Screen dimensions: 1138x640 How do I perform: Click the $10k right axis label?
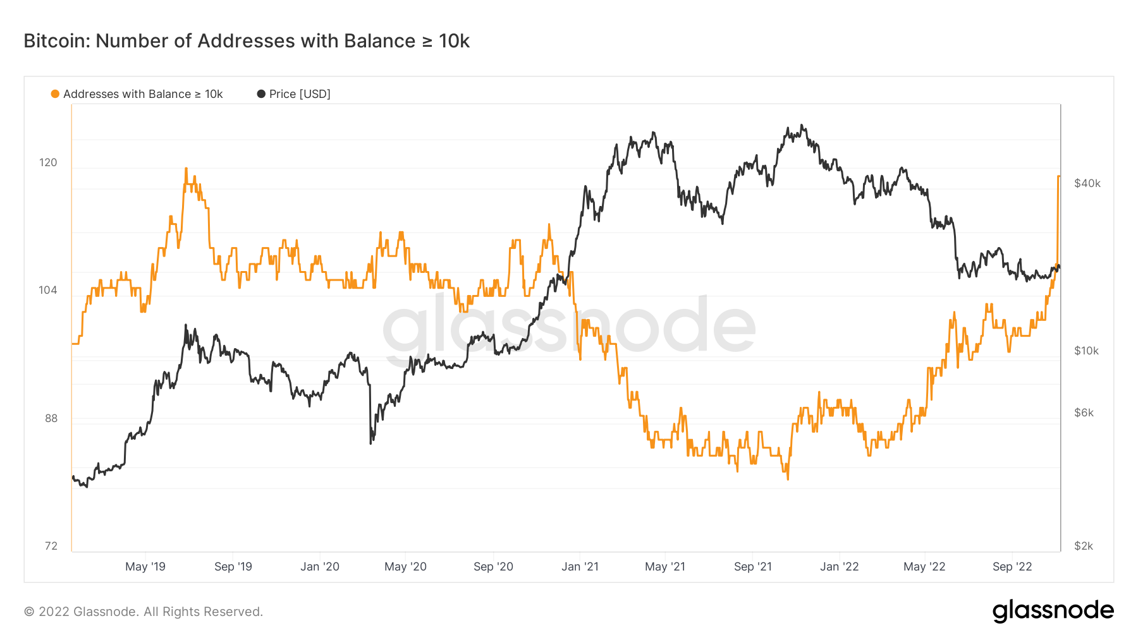click(1087, 351)
